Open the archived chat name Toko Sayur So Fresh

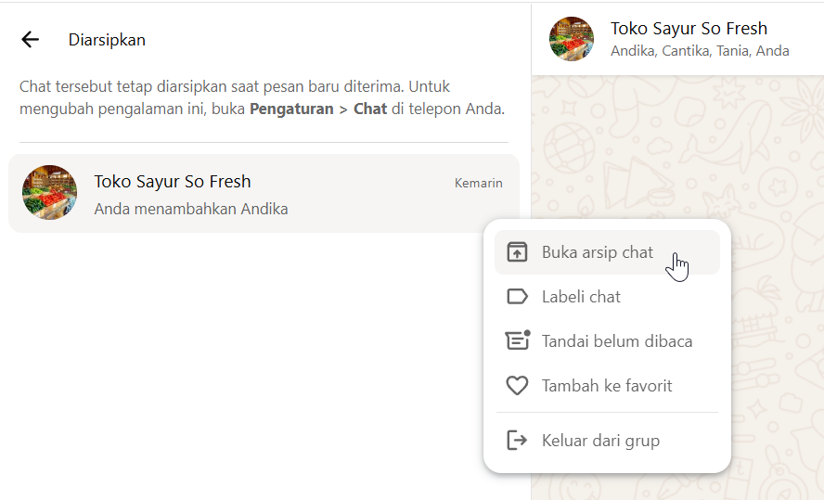point(173,181)
